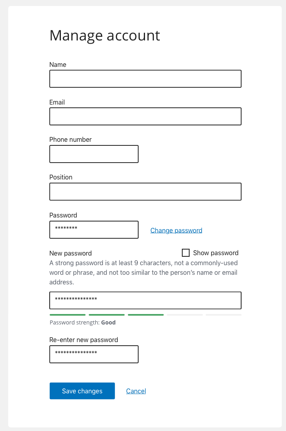286x431 pixels.
Task: Click the New password label
Action: coord(70,253)
